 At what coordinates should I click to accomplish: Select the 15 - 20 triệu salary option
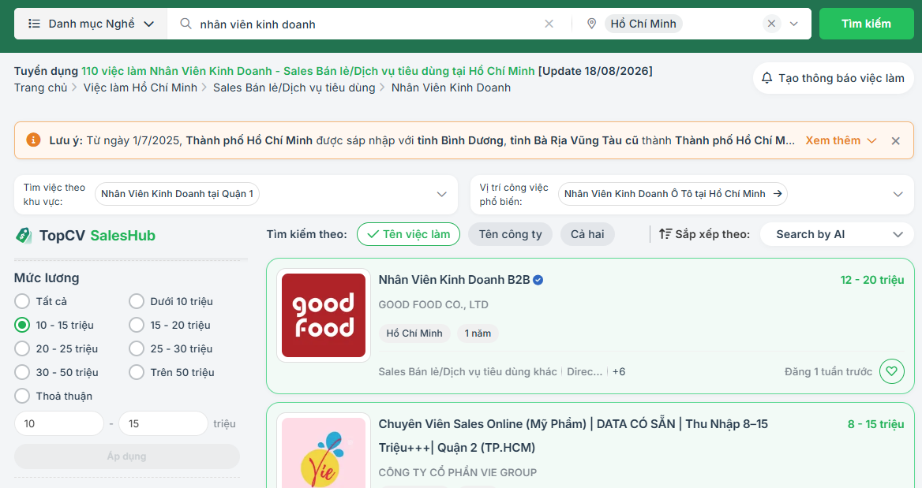pyautogui.click(x=137, y=325)
